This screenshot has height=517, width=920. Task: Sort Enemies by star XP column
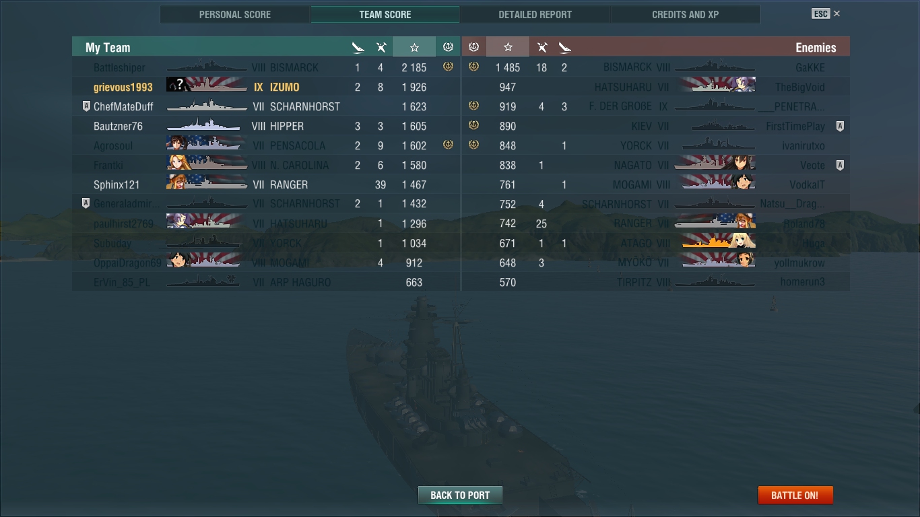coord(508,47)
